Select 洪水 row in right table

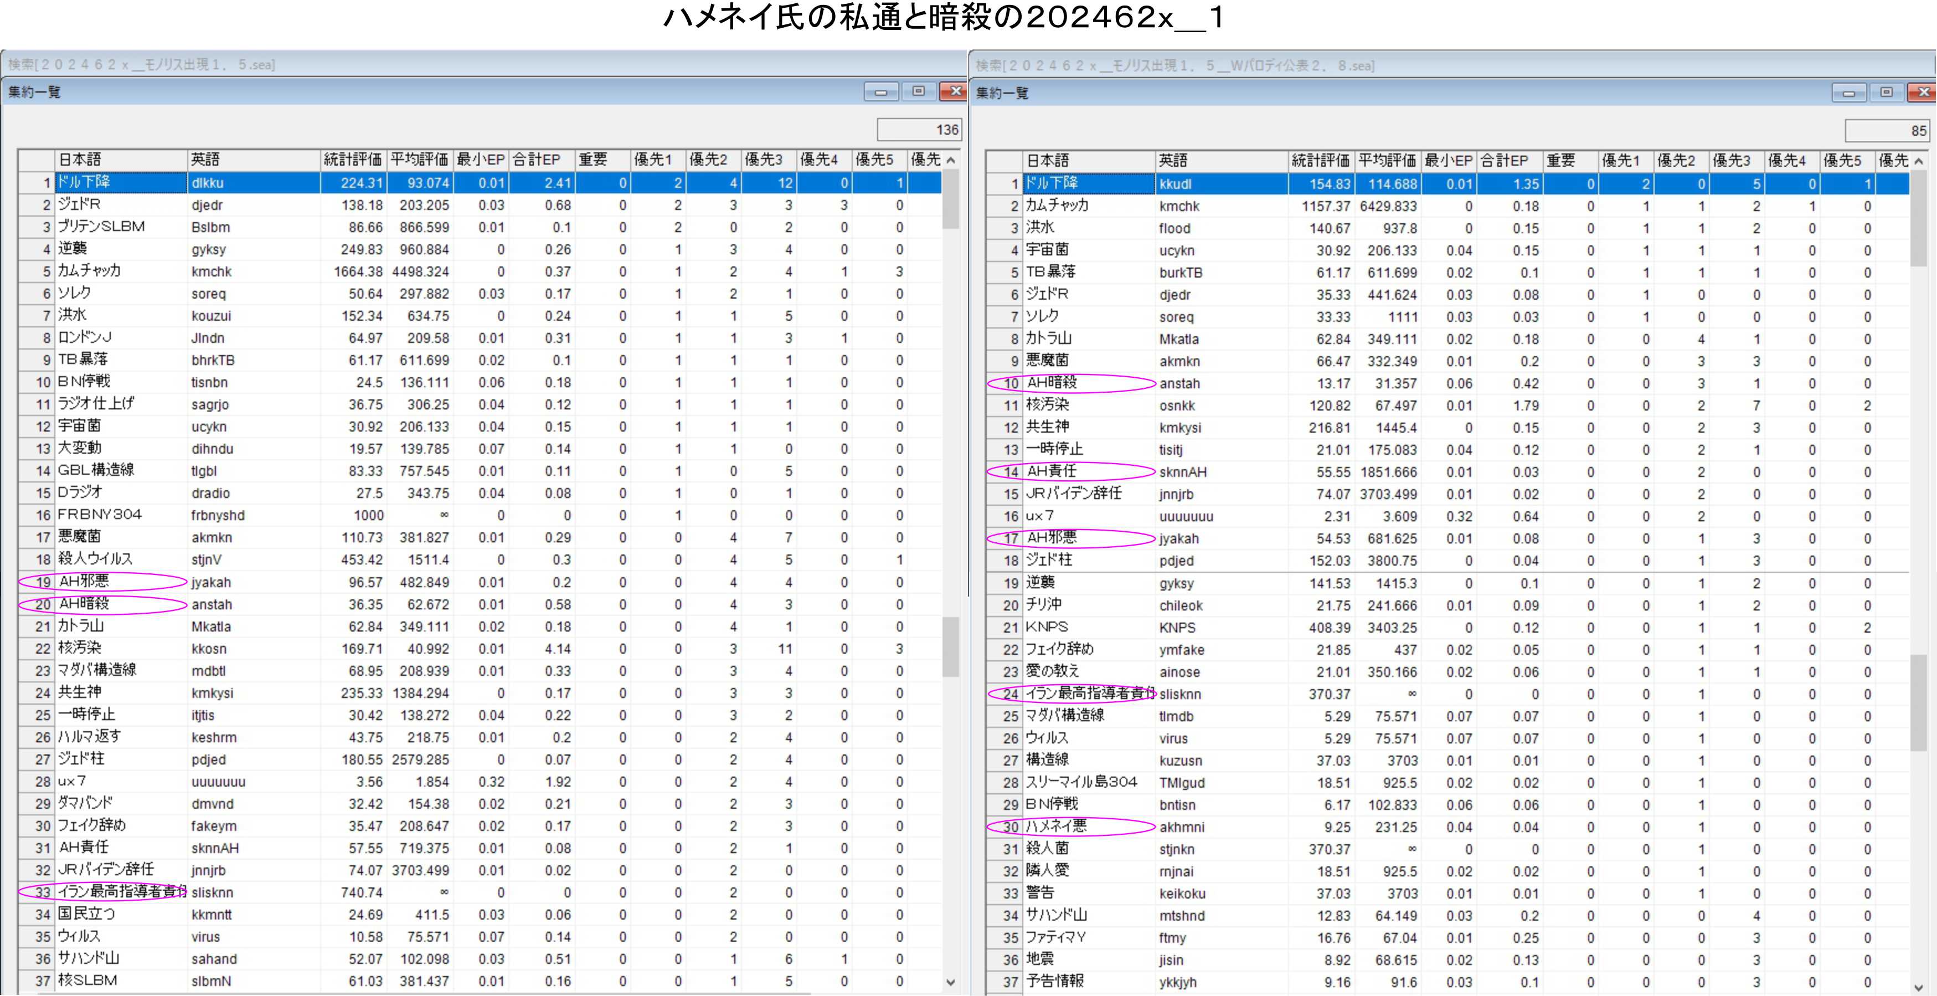[x=1447, y=228]
